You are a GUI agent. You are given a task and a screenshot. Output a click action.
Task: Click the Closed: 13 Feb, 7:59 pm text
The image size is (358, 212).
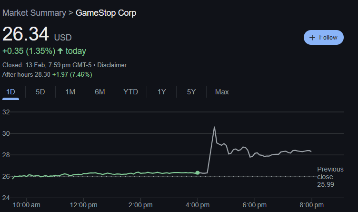point(36,65)
